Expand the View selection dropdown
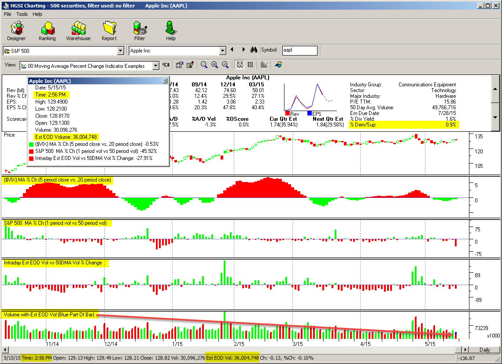Viewport: 502px width, 364px height. (x=155, y=66)
